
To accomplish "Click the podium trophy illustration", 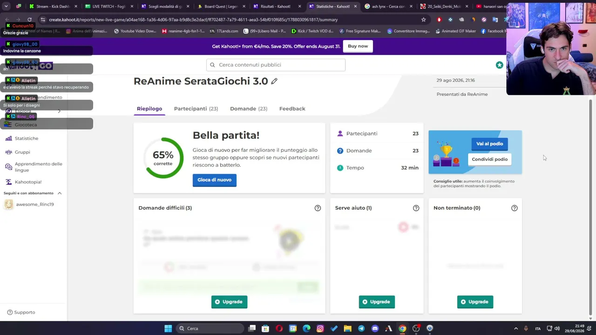I will click(446, 155).
